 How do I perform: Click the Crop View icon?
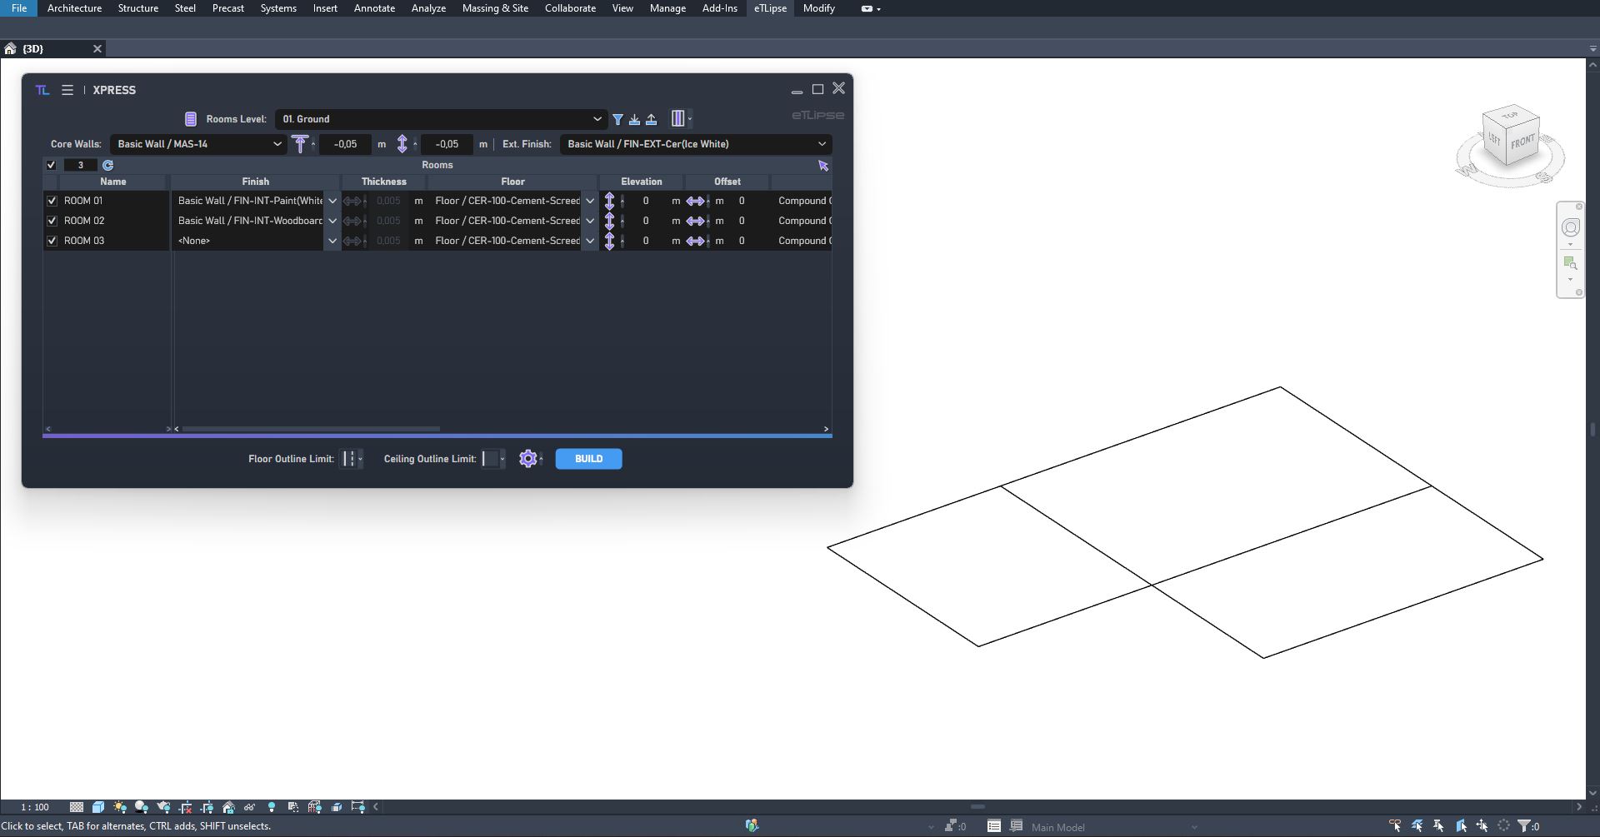(x=185, y=807)
